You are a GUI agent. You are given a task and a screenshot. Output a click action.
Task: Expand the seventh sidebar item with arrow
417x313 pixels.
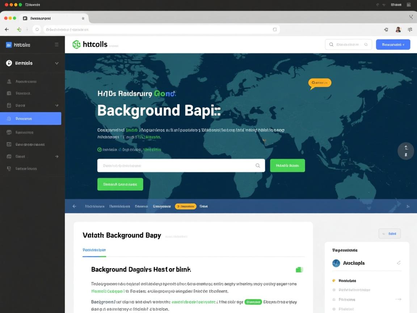click(56, 156)
